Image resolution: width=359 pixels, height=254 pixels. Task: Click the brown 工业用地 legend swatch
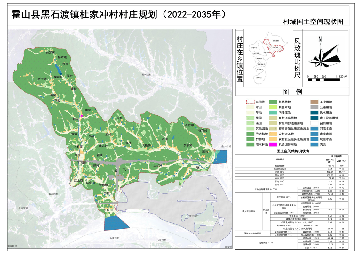[x=315, y=102]
